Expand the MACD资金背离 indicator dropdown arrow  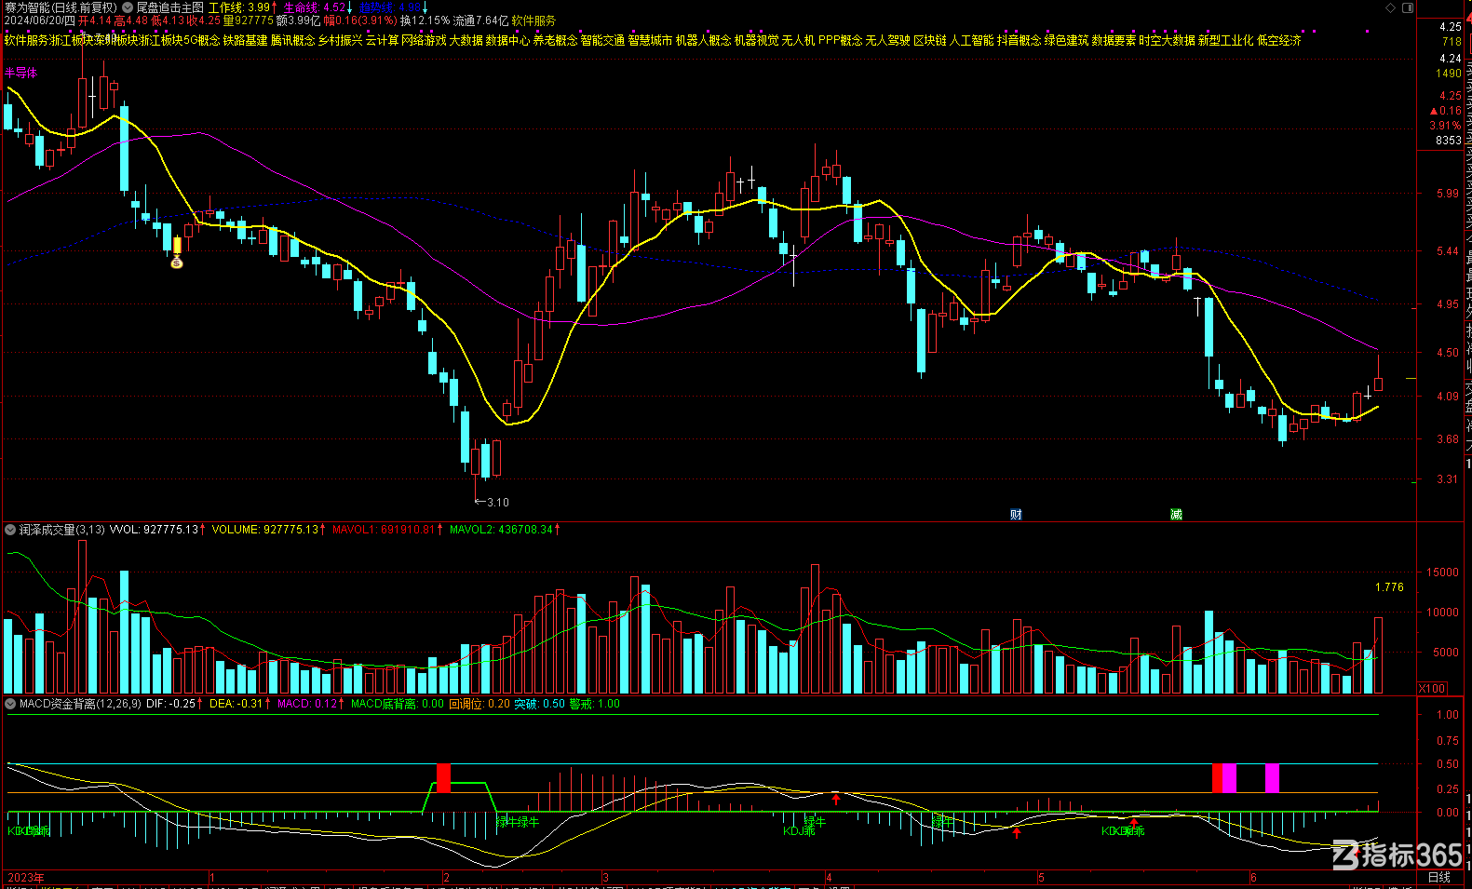click(x=10, y=704)
